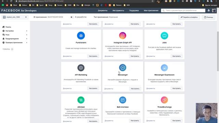This screenshot has width=219, height=123.
Task: Click the Jobs product icon
Action: [164, 36]
